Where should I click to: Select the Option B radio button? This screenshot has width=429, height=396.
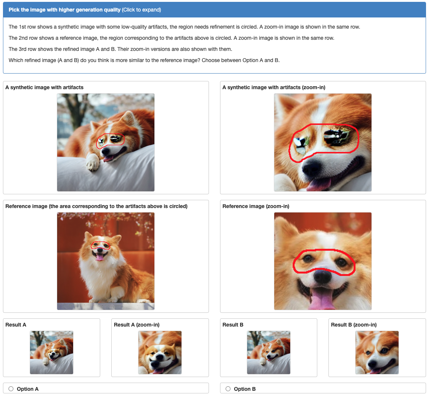click(228, 389)
